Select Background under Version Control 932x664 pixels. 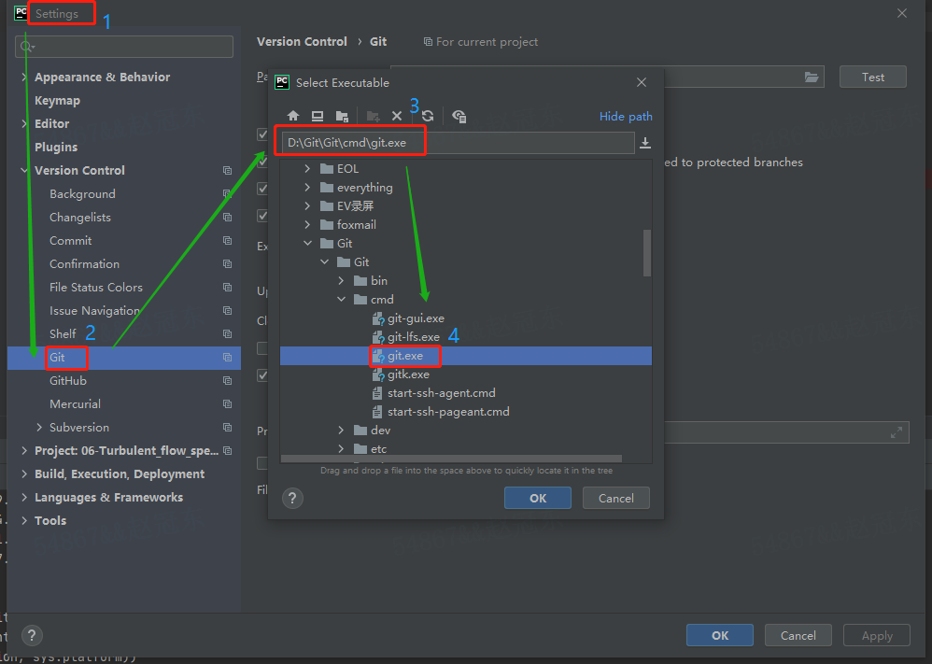point(82,194)
